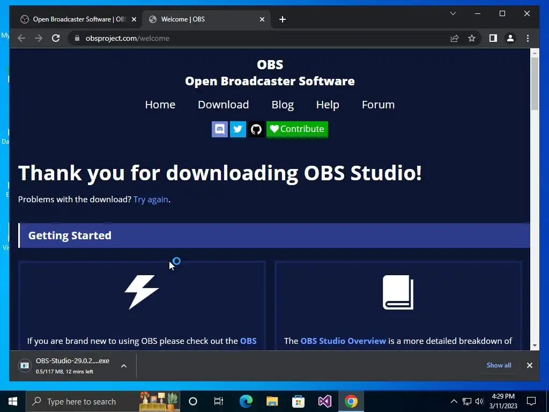This screenshot has height=412, width=549.
Task: Click the site lock icon
Action: (x=77, y=38)
